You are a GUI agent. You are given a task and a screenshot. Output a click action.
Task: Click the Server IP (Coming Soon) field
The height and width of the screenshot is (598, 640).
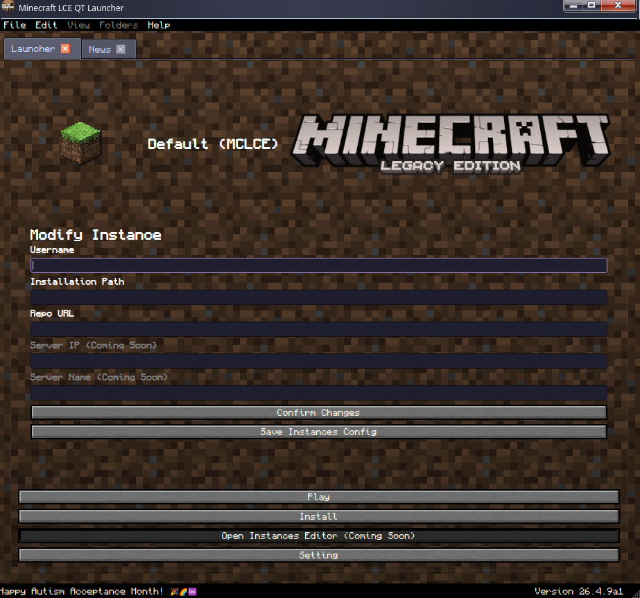[x=319, y=360]
